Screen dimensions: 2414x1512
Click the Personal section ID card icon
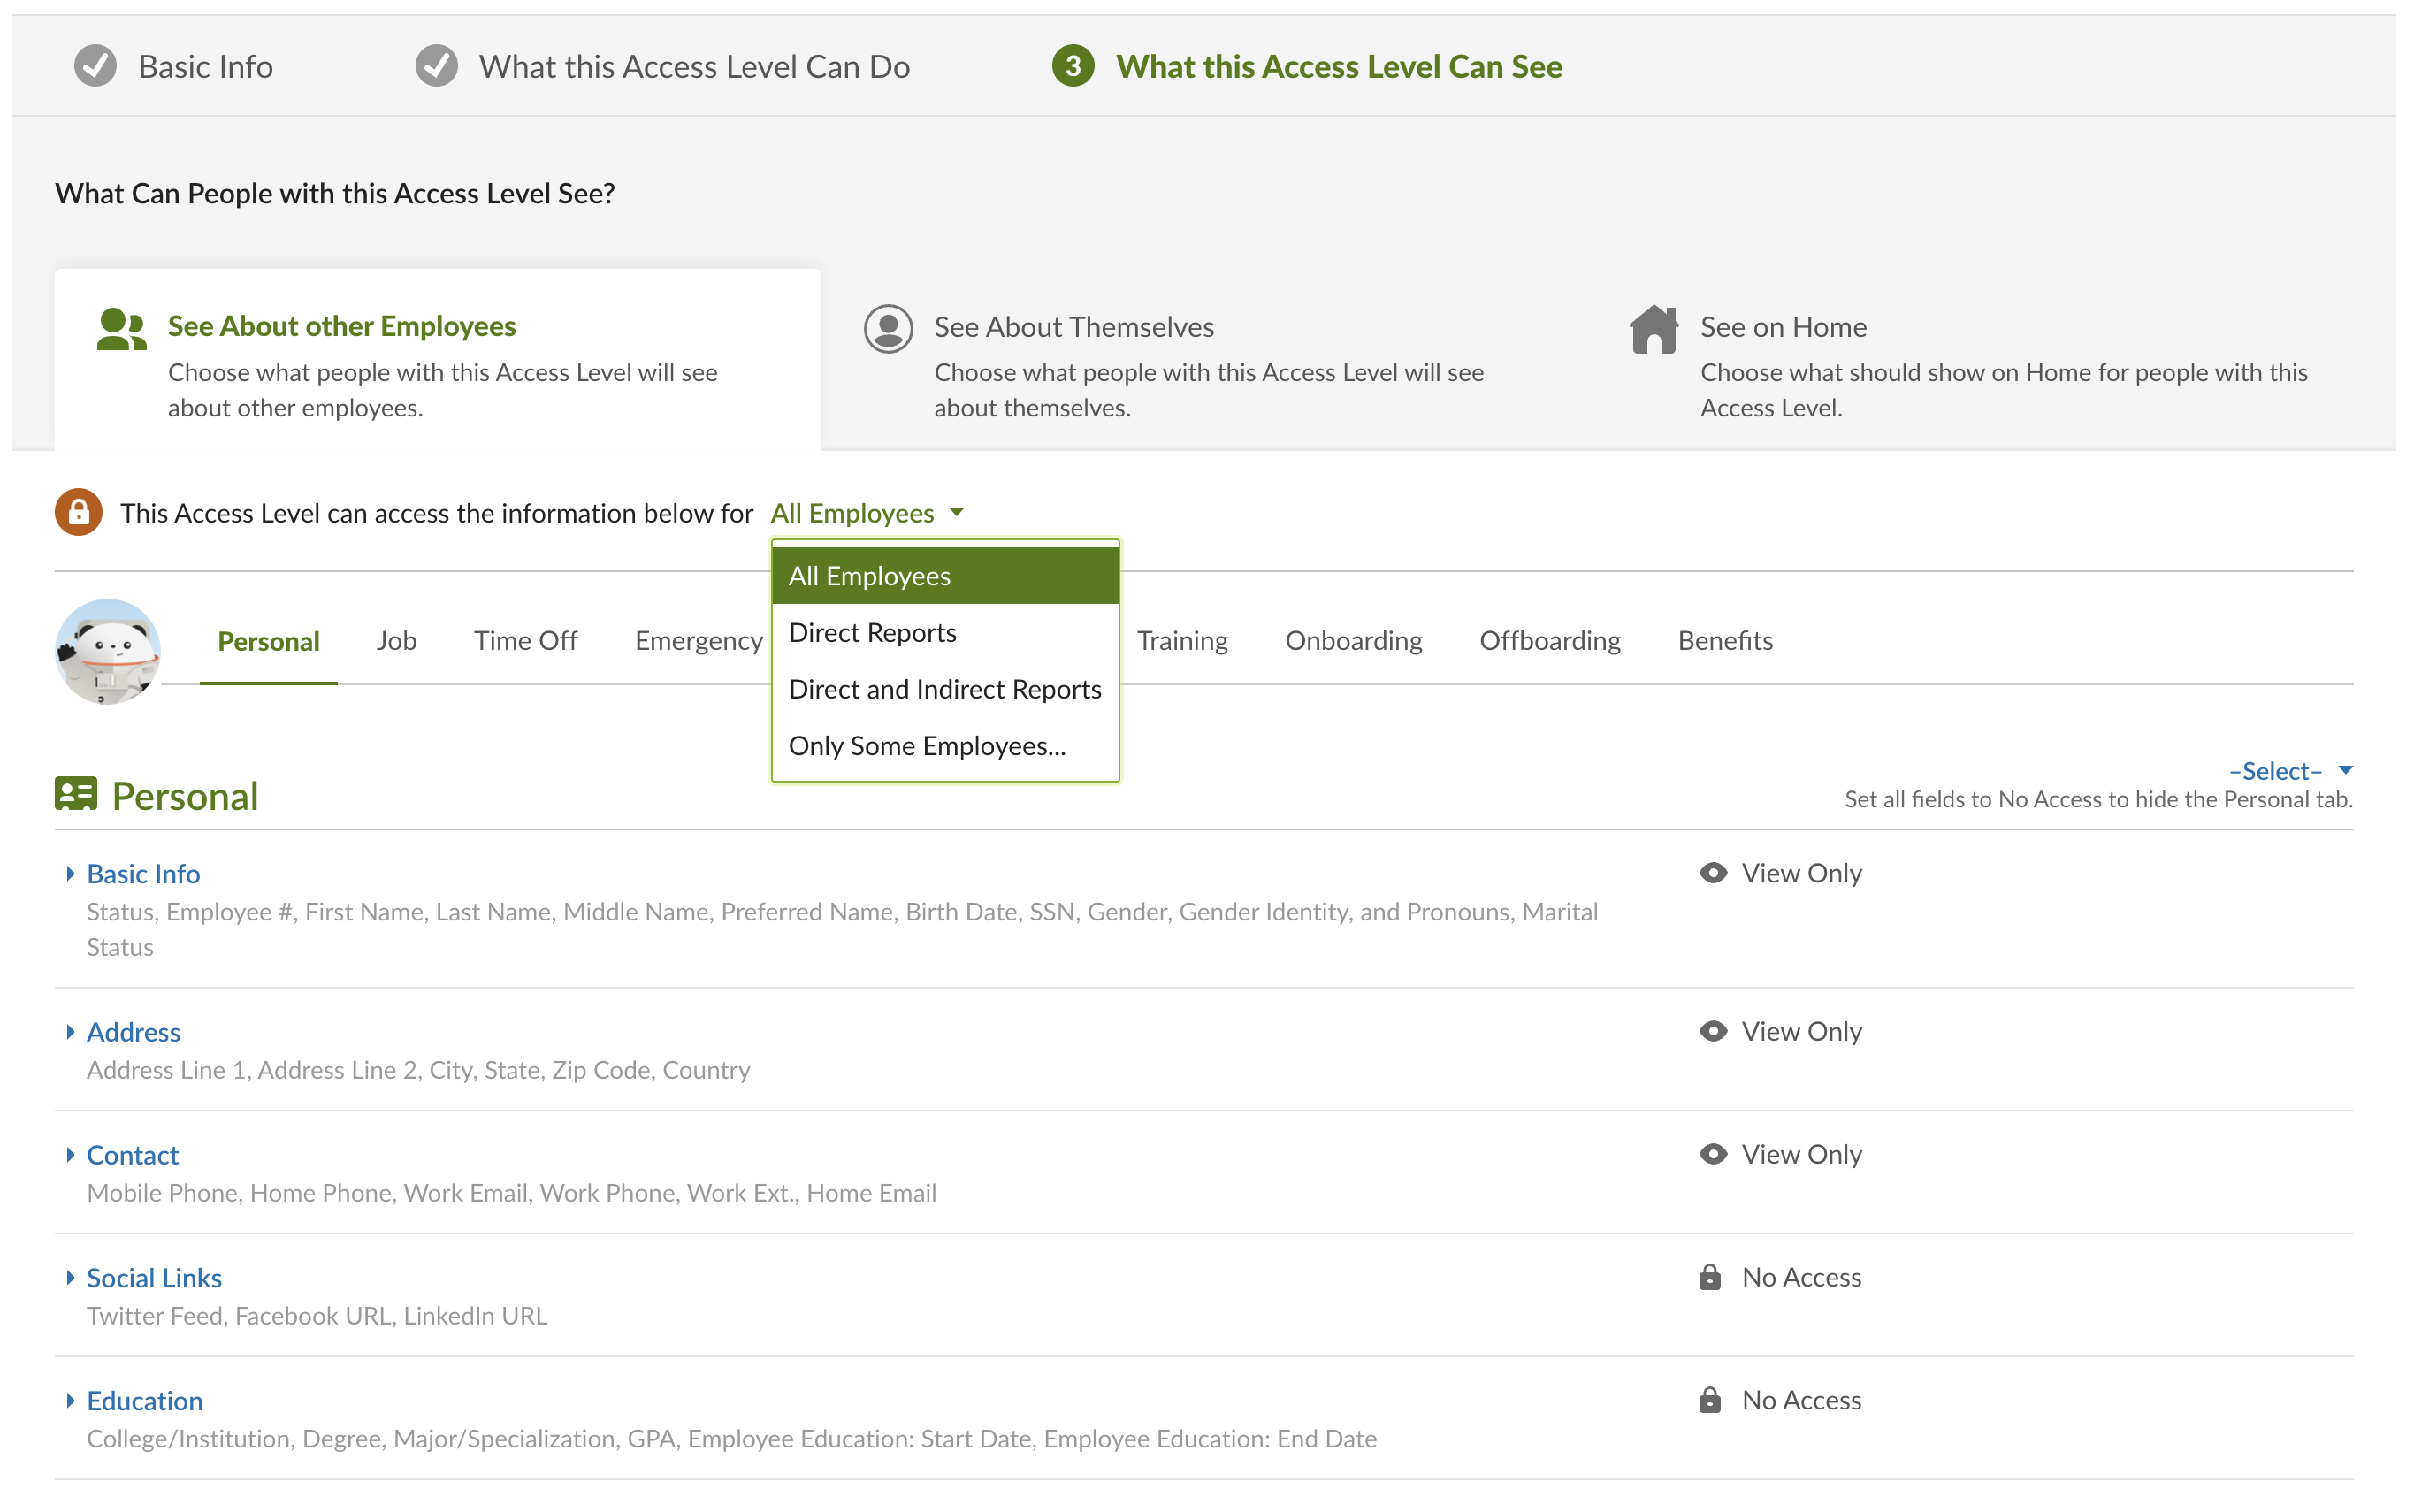pyautogui.click(x=76, y=795)
